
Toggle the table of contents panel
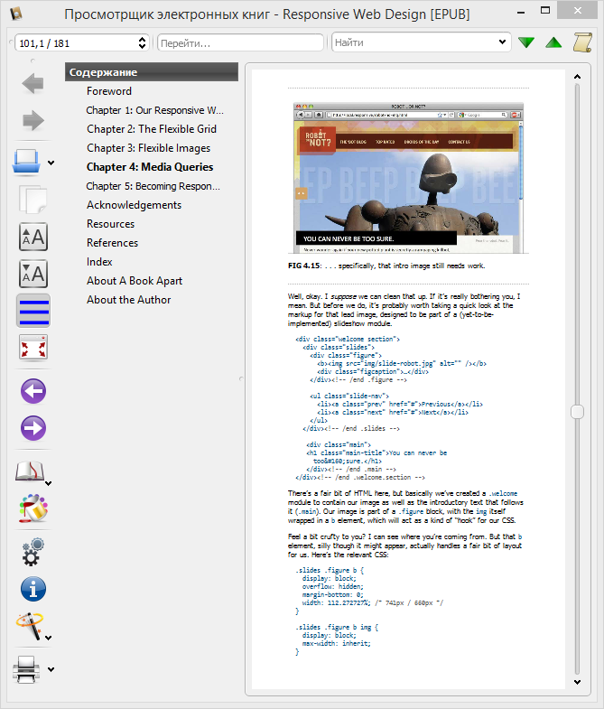click(33, 311)
